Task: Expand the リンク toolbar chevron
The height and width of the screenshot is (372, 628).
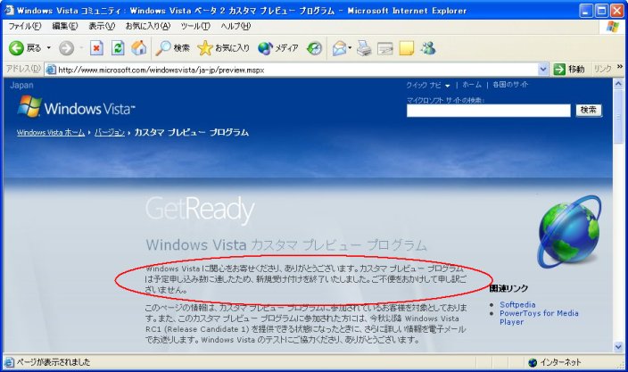Action: [x=620, y=67]
